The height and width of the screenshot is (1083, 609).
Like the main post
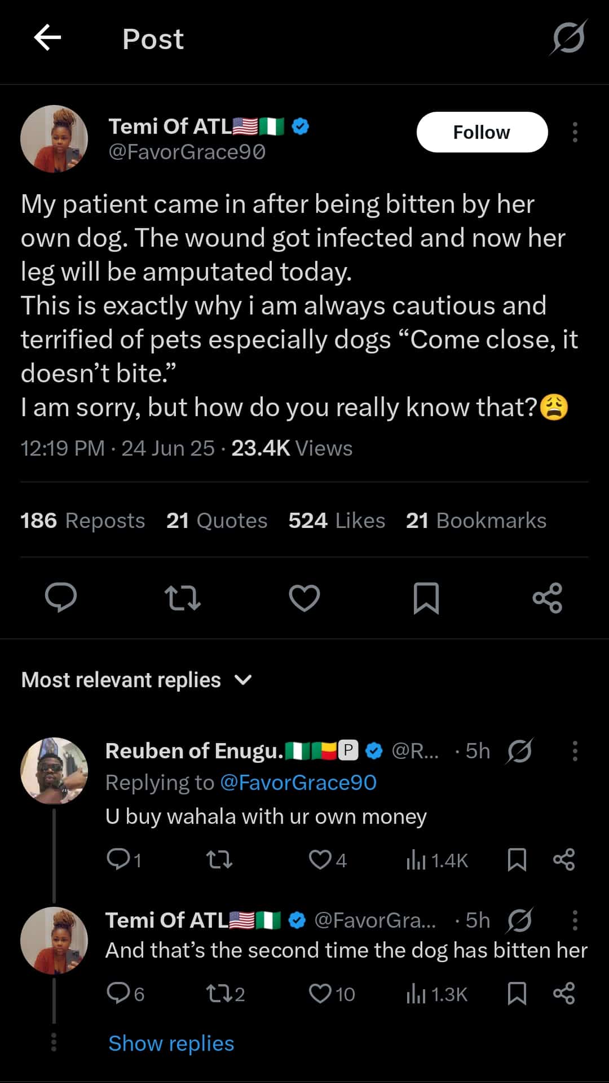tap(304, 598)
